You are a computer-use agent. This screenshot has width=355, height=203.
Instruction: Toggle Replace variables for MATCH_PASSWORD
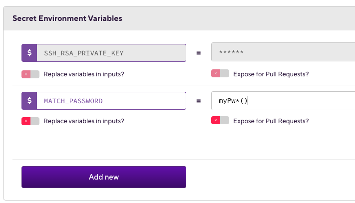[x=30, y=121]
